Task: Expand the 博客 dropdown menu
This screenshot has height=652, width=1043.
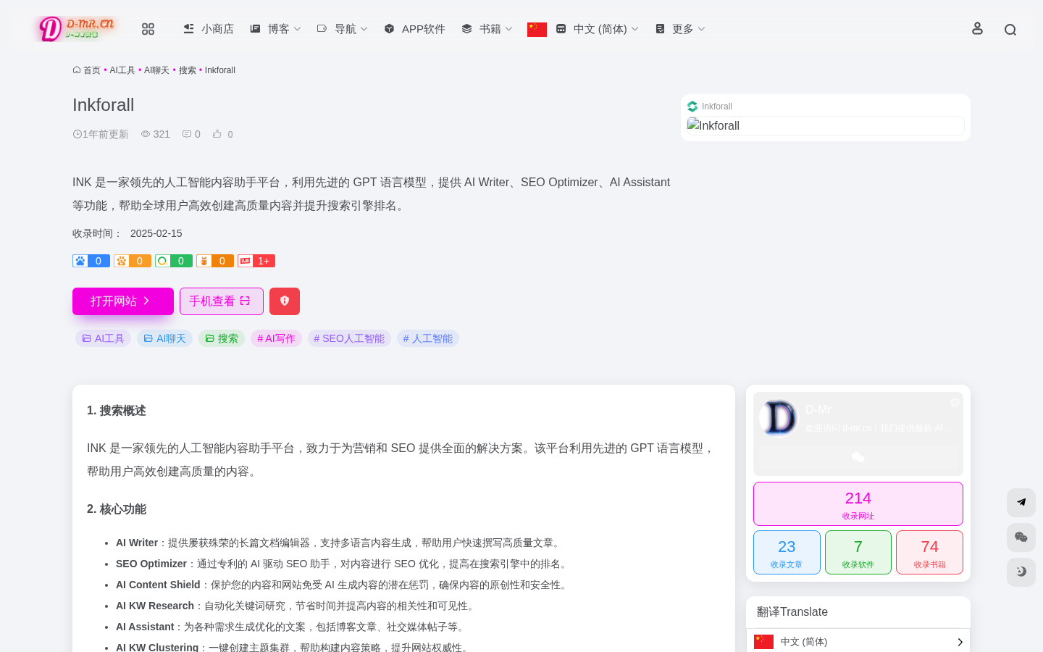Action: tap(275, 29)
